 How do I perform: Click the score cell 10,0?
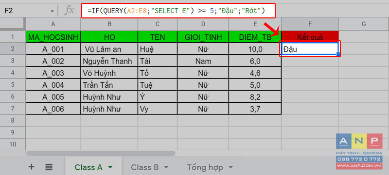click(x=255, y=49)
